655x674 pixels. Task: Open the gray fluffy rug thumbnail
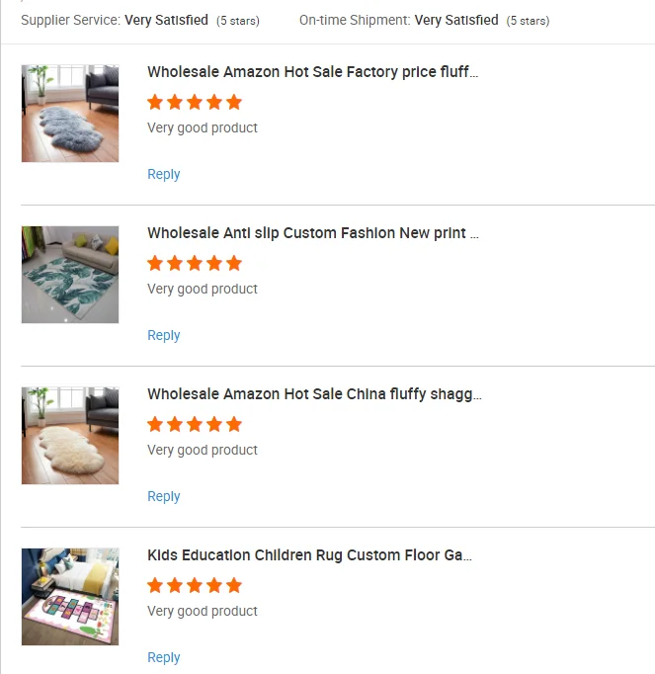(x=70, y=114)
